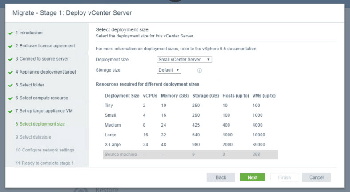The width and height of the screenshot is (350, 192).
Task: Select Appliance deployment target step
Action: point(45,72)
